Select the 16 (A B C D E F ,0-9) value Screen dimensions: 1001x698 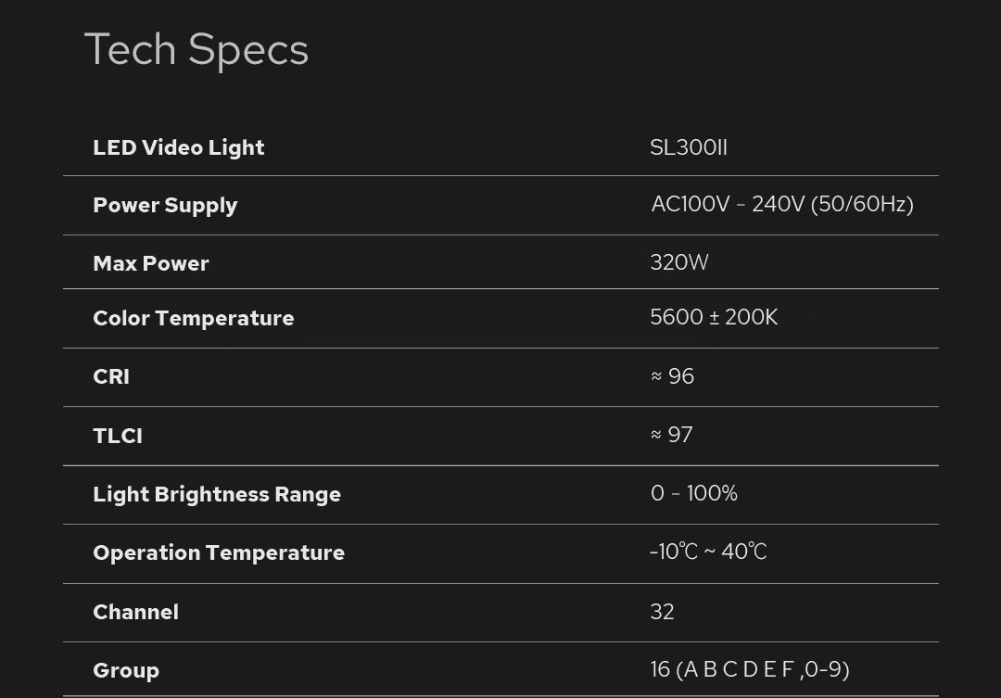click(x=750, y=669)
